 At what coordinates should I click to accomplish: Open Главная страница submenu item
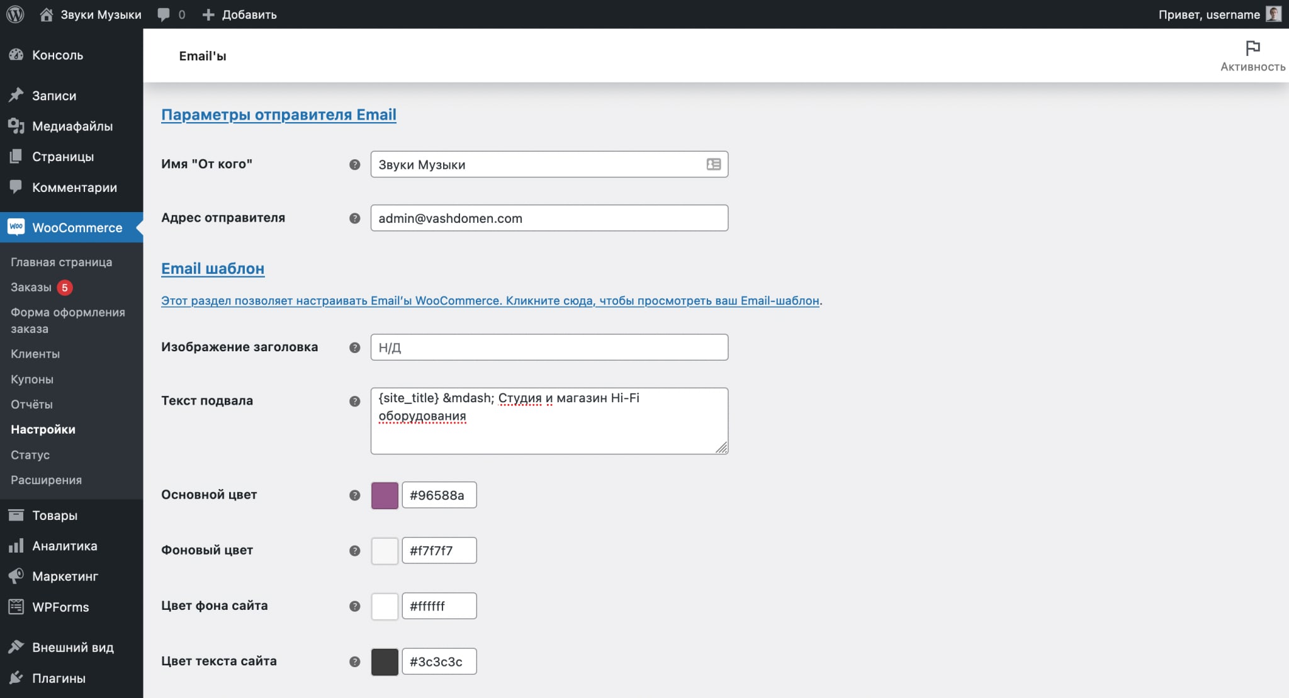pos(61,262)
